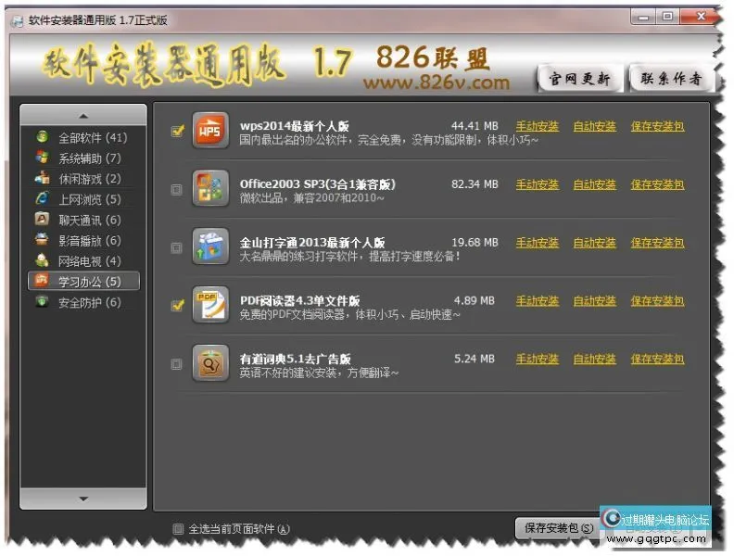Viewport: 734px width, 556px height.
Task: Click the 安全防护 shield icon
Action: 42,301
